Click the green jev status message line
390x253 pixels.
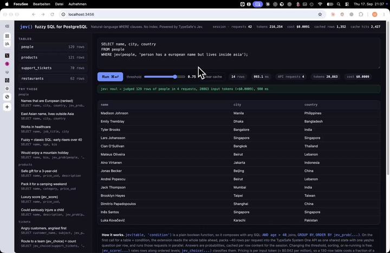click(238, 89)
